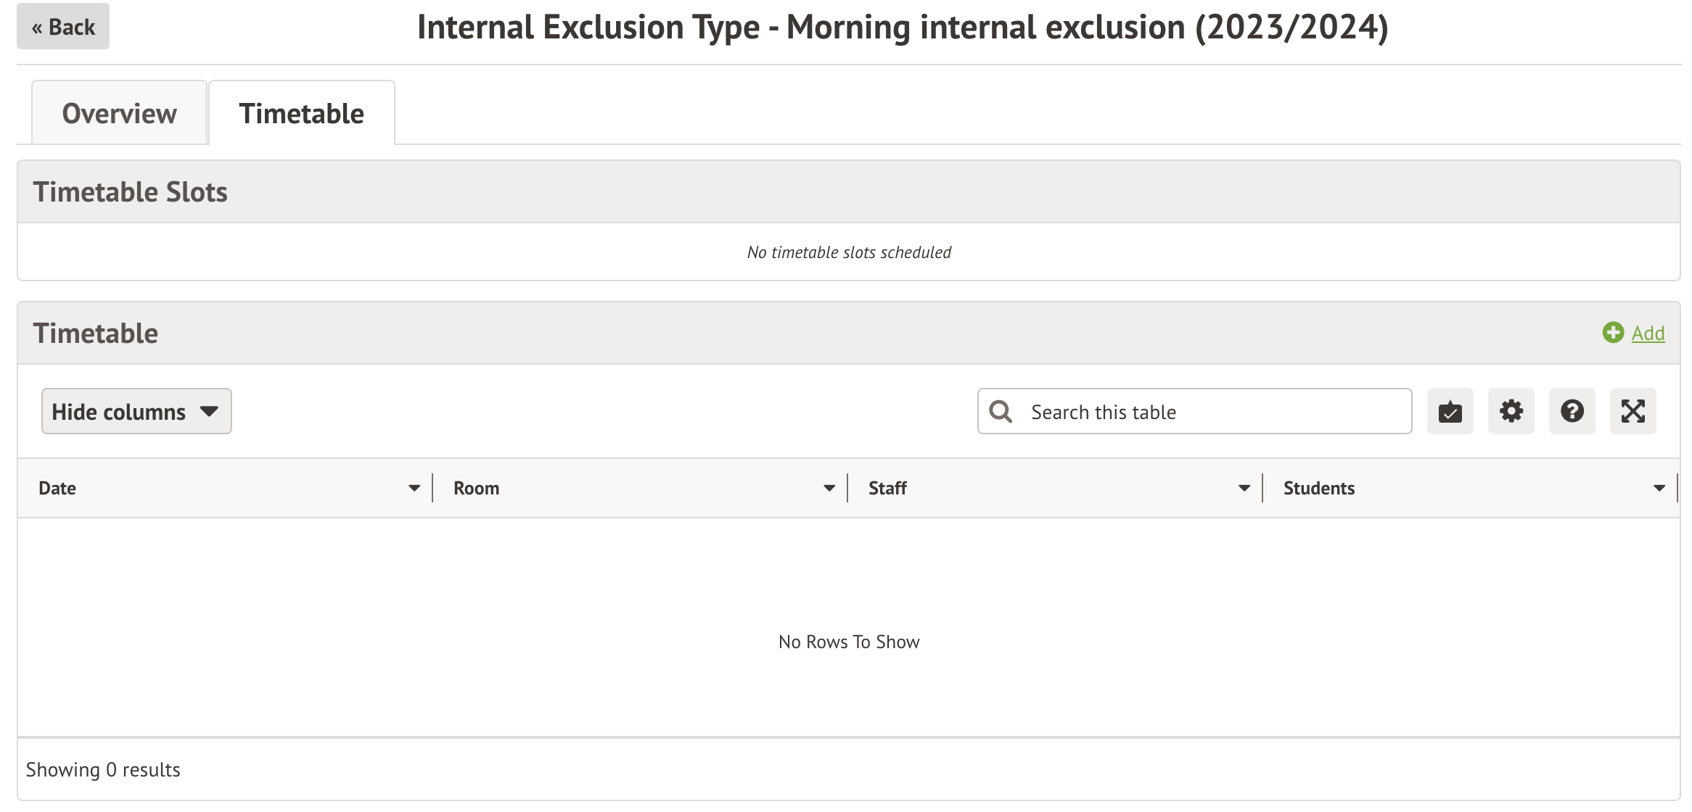Select the Timetable tab
Image resolution: width=1692 pixels, height=812 pixels.
click(302, 114)
